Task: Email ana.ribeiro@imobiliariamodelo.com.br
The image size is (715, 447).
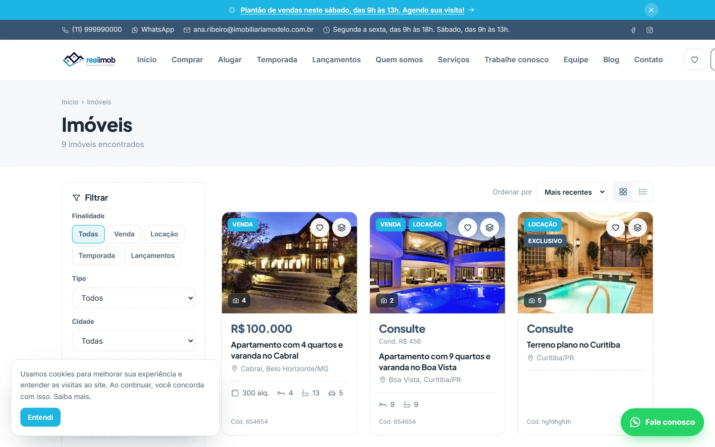Action: (249, 29)
